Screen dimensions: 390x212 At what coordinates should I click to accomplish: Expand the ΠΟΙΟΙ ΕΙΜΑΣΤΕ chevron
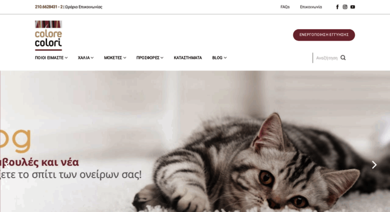66,58
